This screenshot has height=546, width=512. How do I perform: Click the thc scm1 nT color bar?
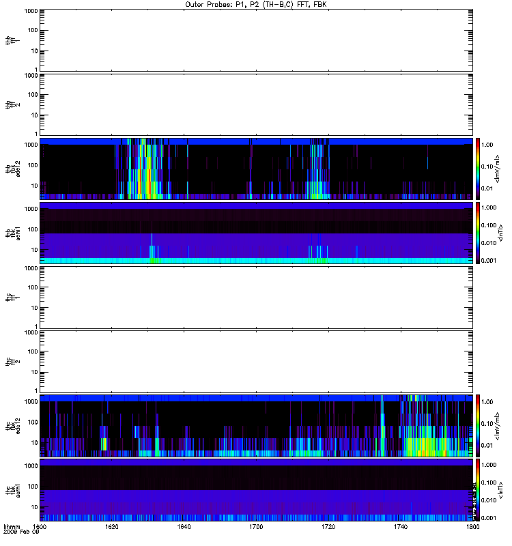coord(478,490)
